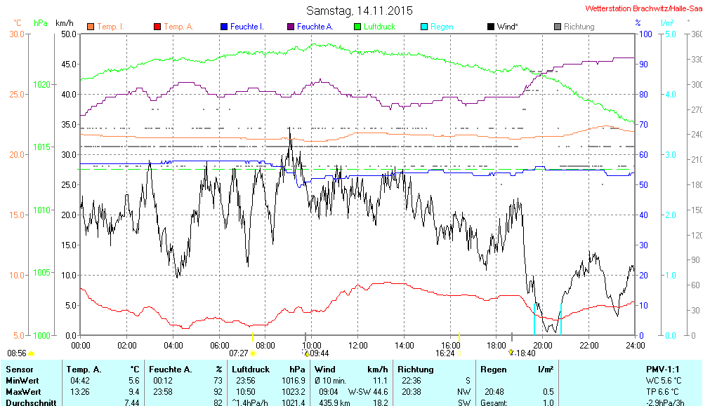The width and height of the screenshot is (717, 406).
Task: Click the PMV-1:1 label in summary table
Action: pos(663,370)
